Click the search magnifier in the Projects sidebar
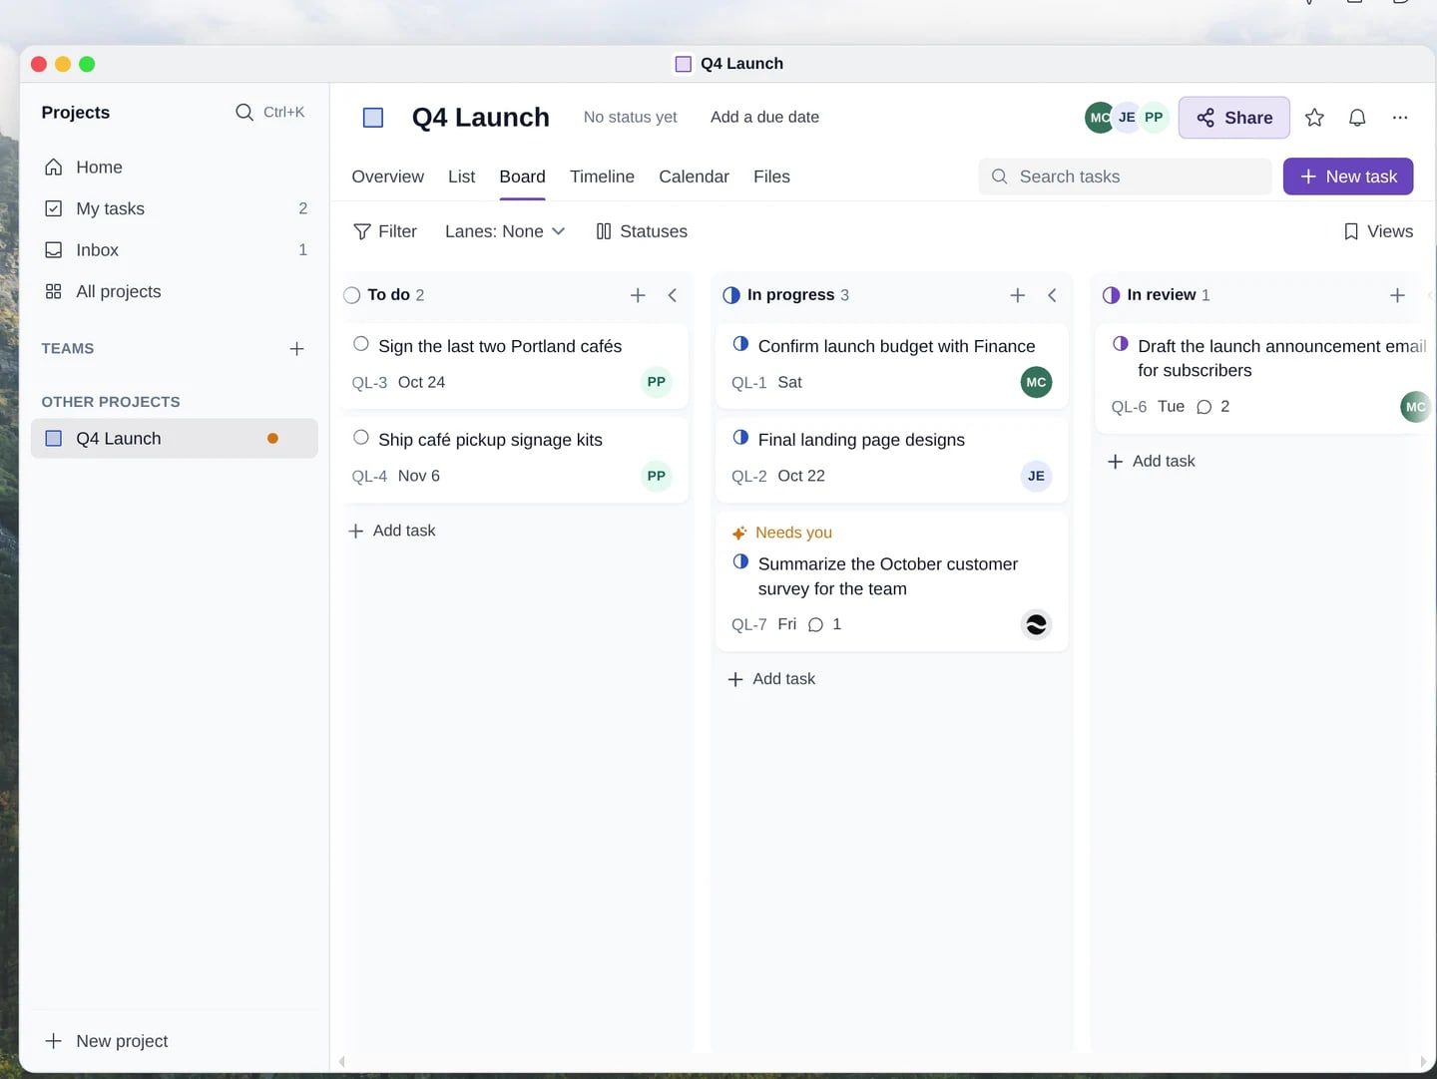 [244, 112]
